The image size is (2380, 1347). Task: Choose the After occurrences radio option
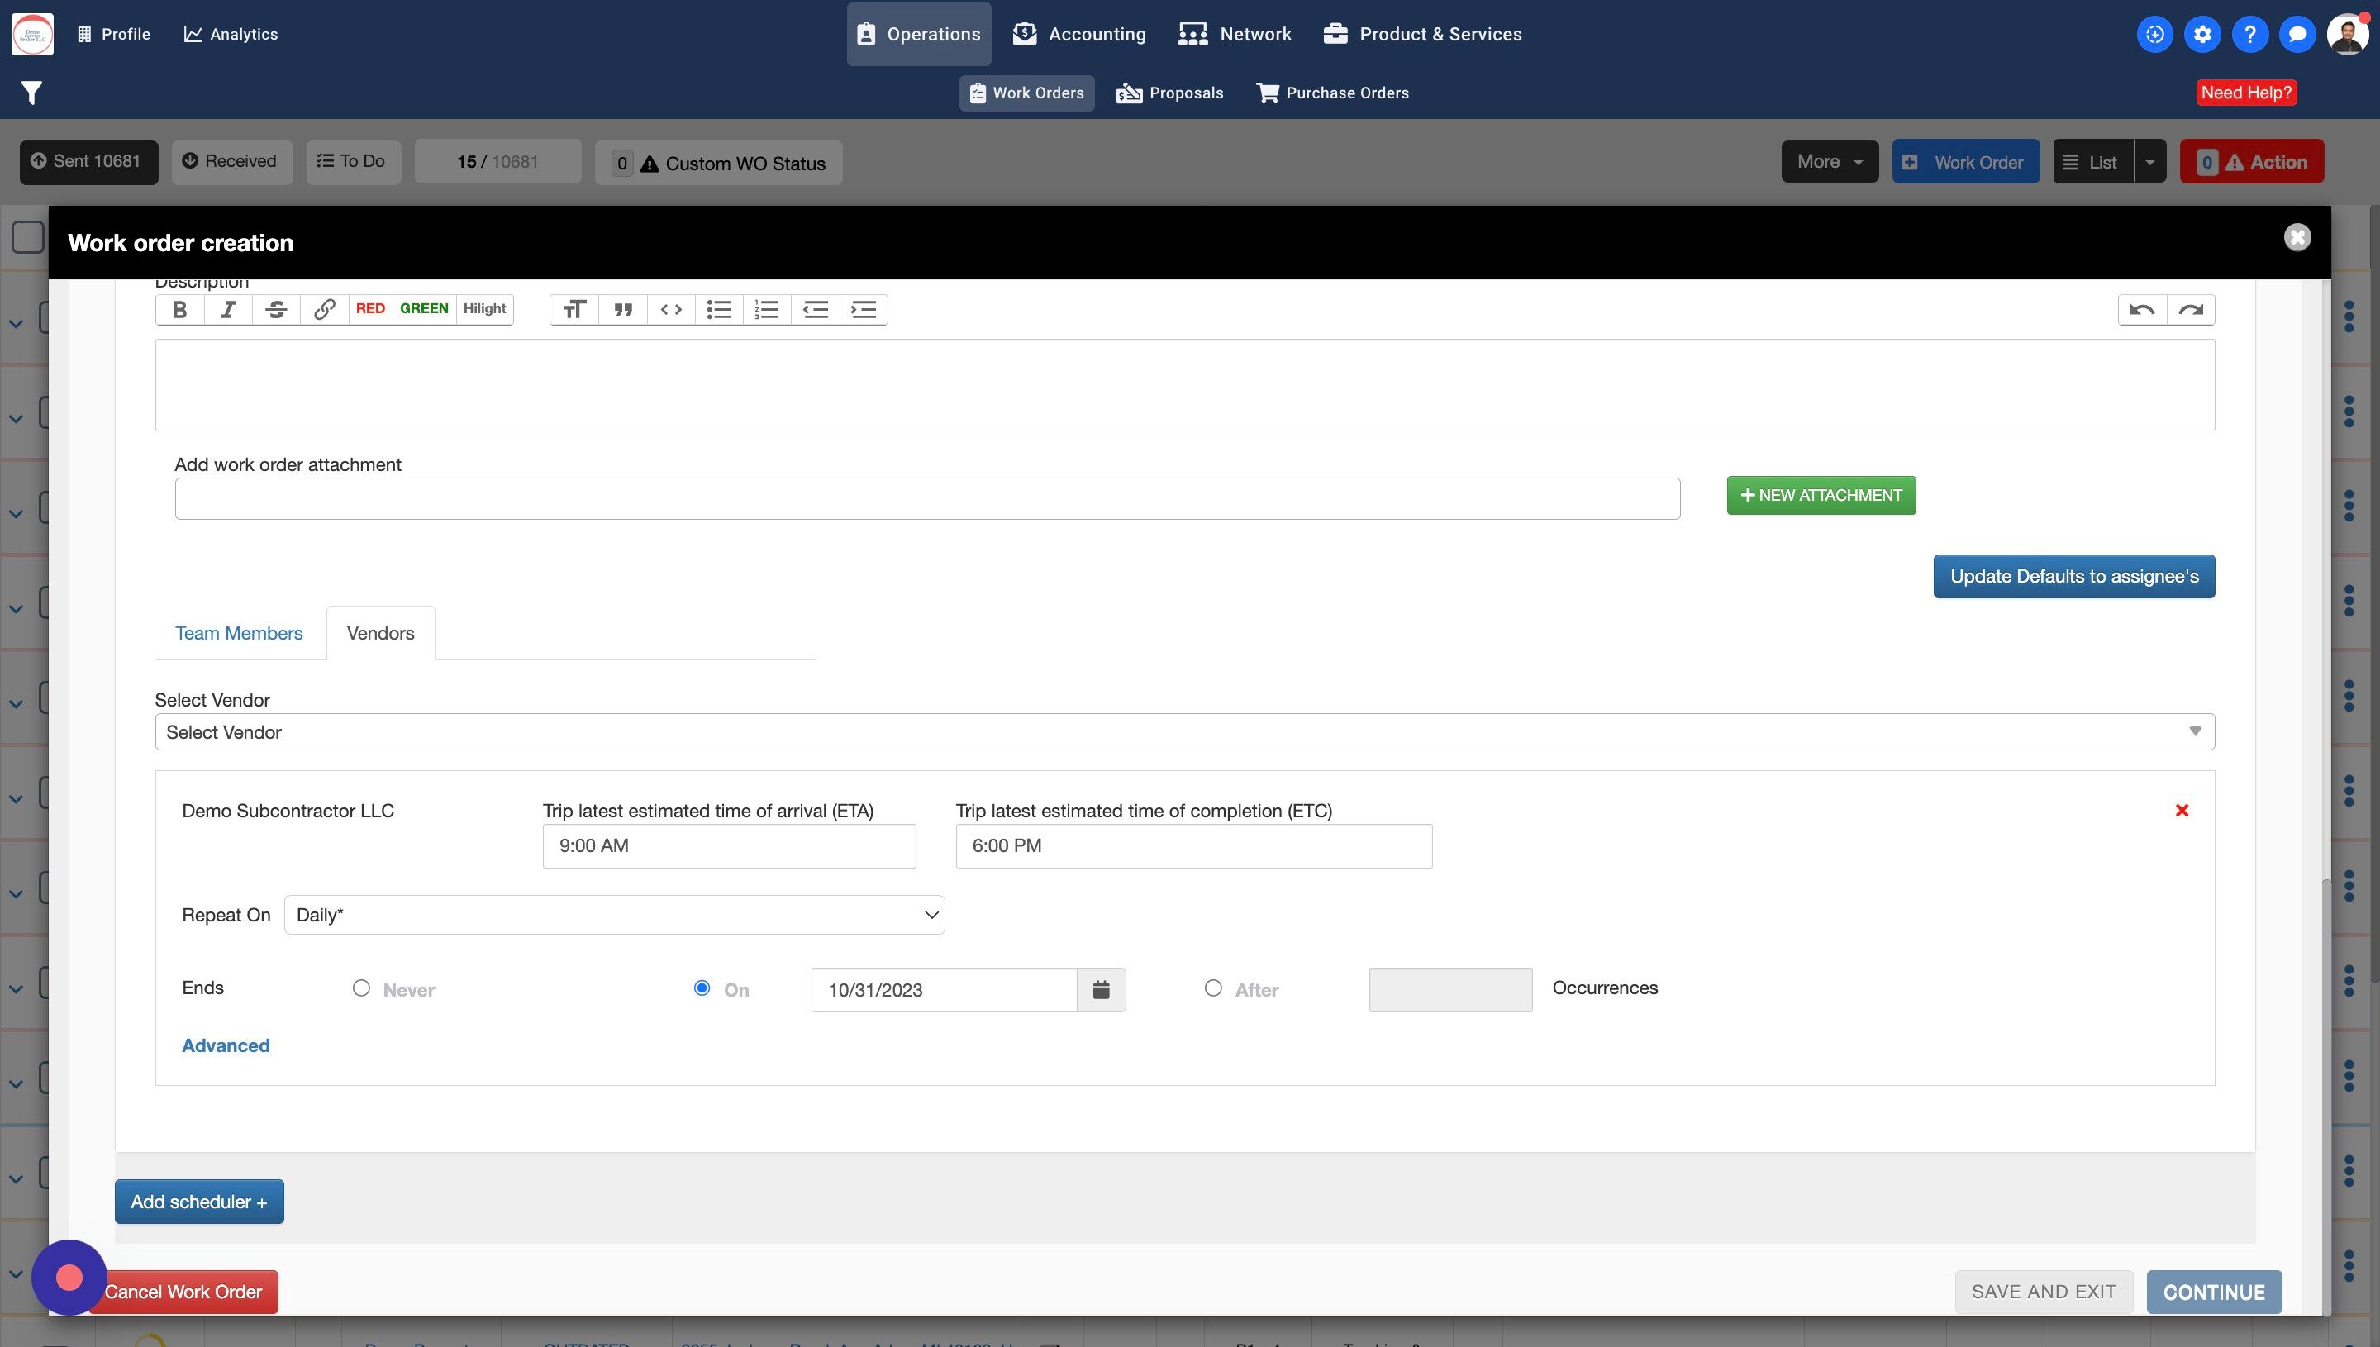click(x=1212, y=988)
